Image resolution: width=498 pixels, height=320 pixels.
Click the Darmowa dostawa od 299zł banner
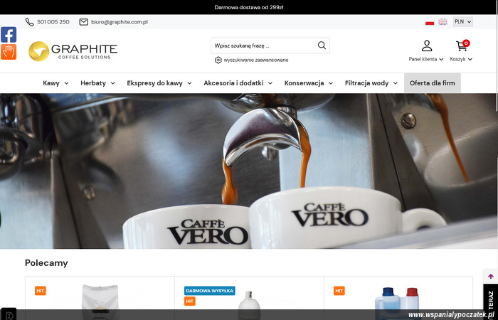tap(249, 7)
